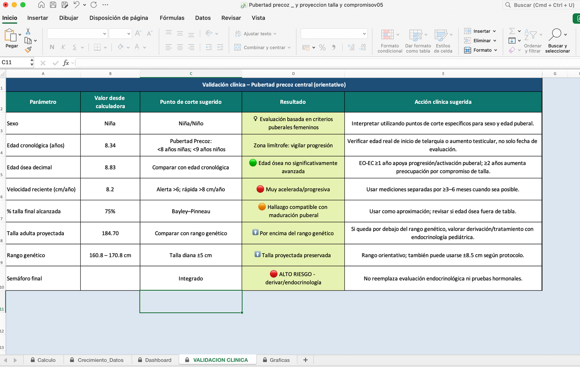
Task: Open Ordenar y filtrar
Action: 533,41
